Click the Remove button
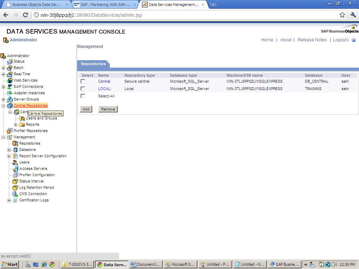 point(108,109)
